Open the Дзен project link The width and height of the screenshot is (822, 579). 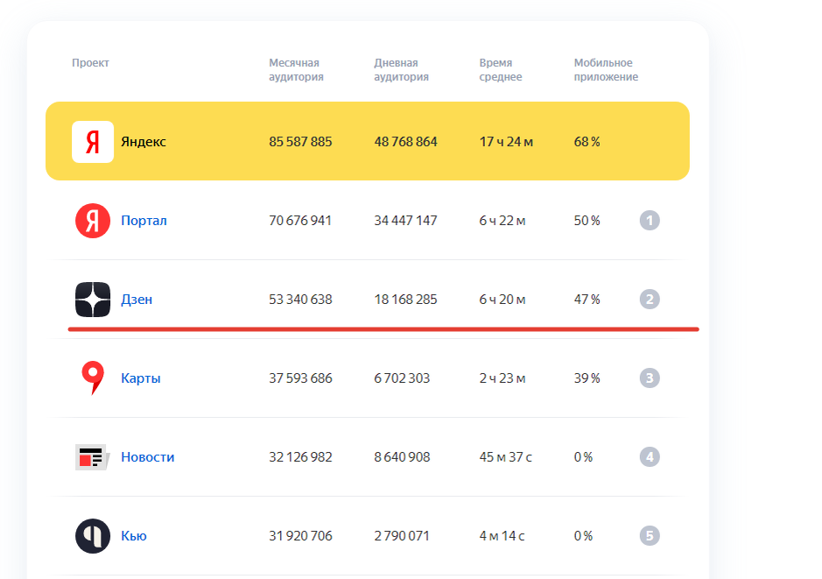pos(137,300)
